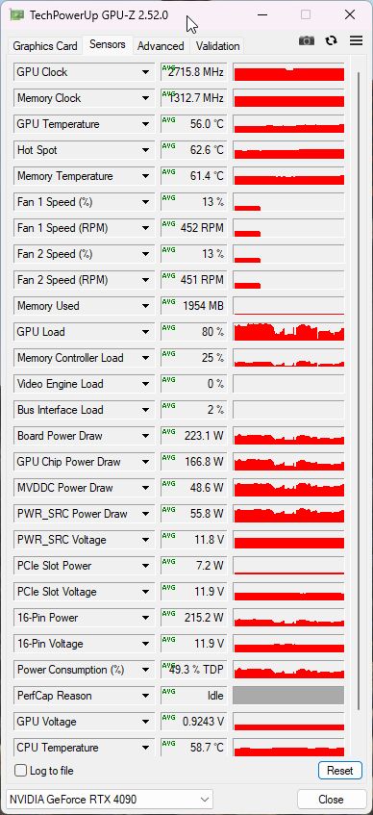Click the GPU Load history graph
The image size is (373, 815).
pos(288,332)
